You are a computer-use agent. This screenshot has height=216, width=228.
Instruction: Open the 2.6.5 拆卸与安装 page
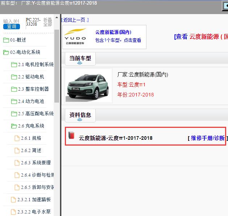pyautogui.click(x=37, y=187)
